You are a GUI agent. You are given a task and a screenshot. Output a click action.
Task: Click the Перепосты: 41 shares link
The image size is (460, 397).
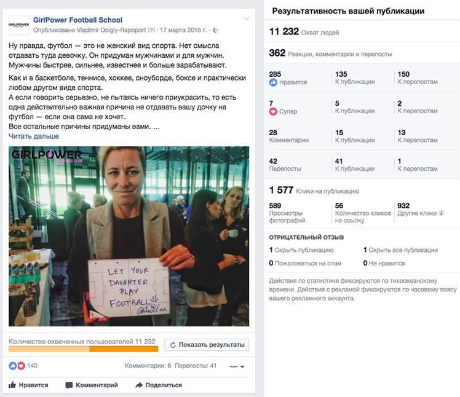(x=196, y=366)
